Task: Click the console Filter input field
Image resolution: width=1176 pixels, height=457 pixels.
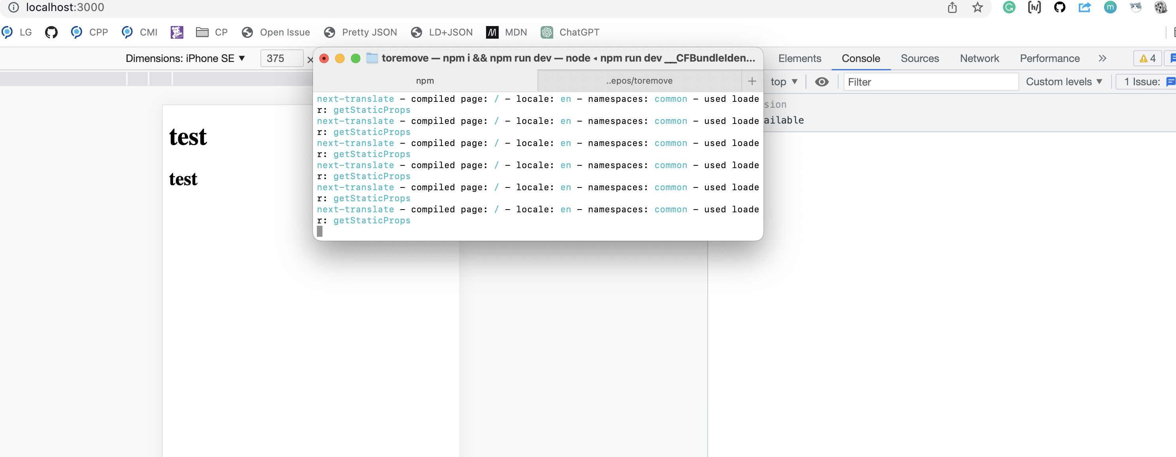Action: pos(930,82)
